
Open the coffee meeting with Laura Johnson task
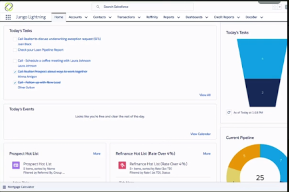[x=54, y=60]
